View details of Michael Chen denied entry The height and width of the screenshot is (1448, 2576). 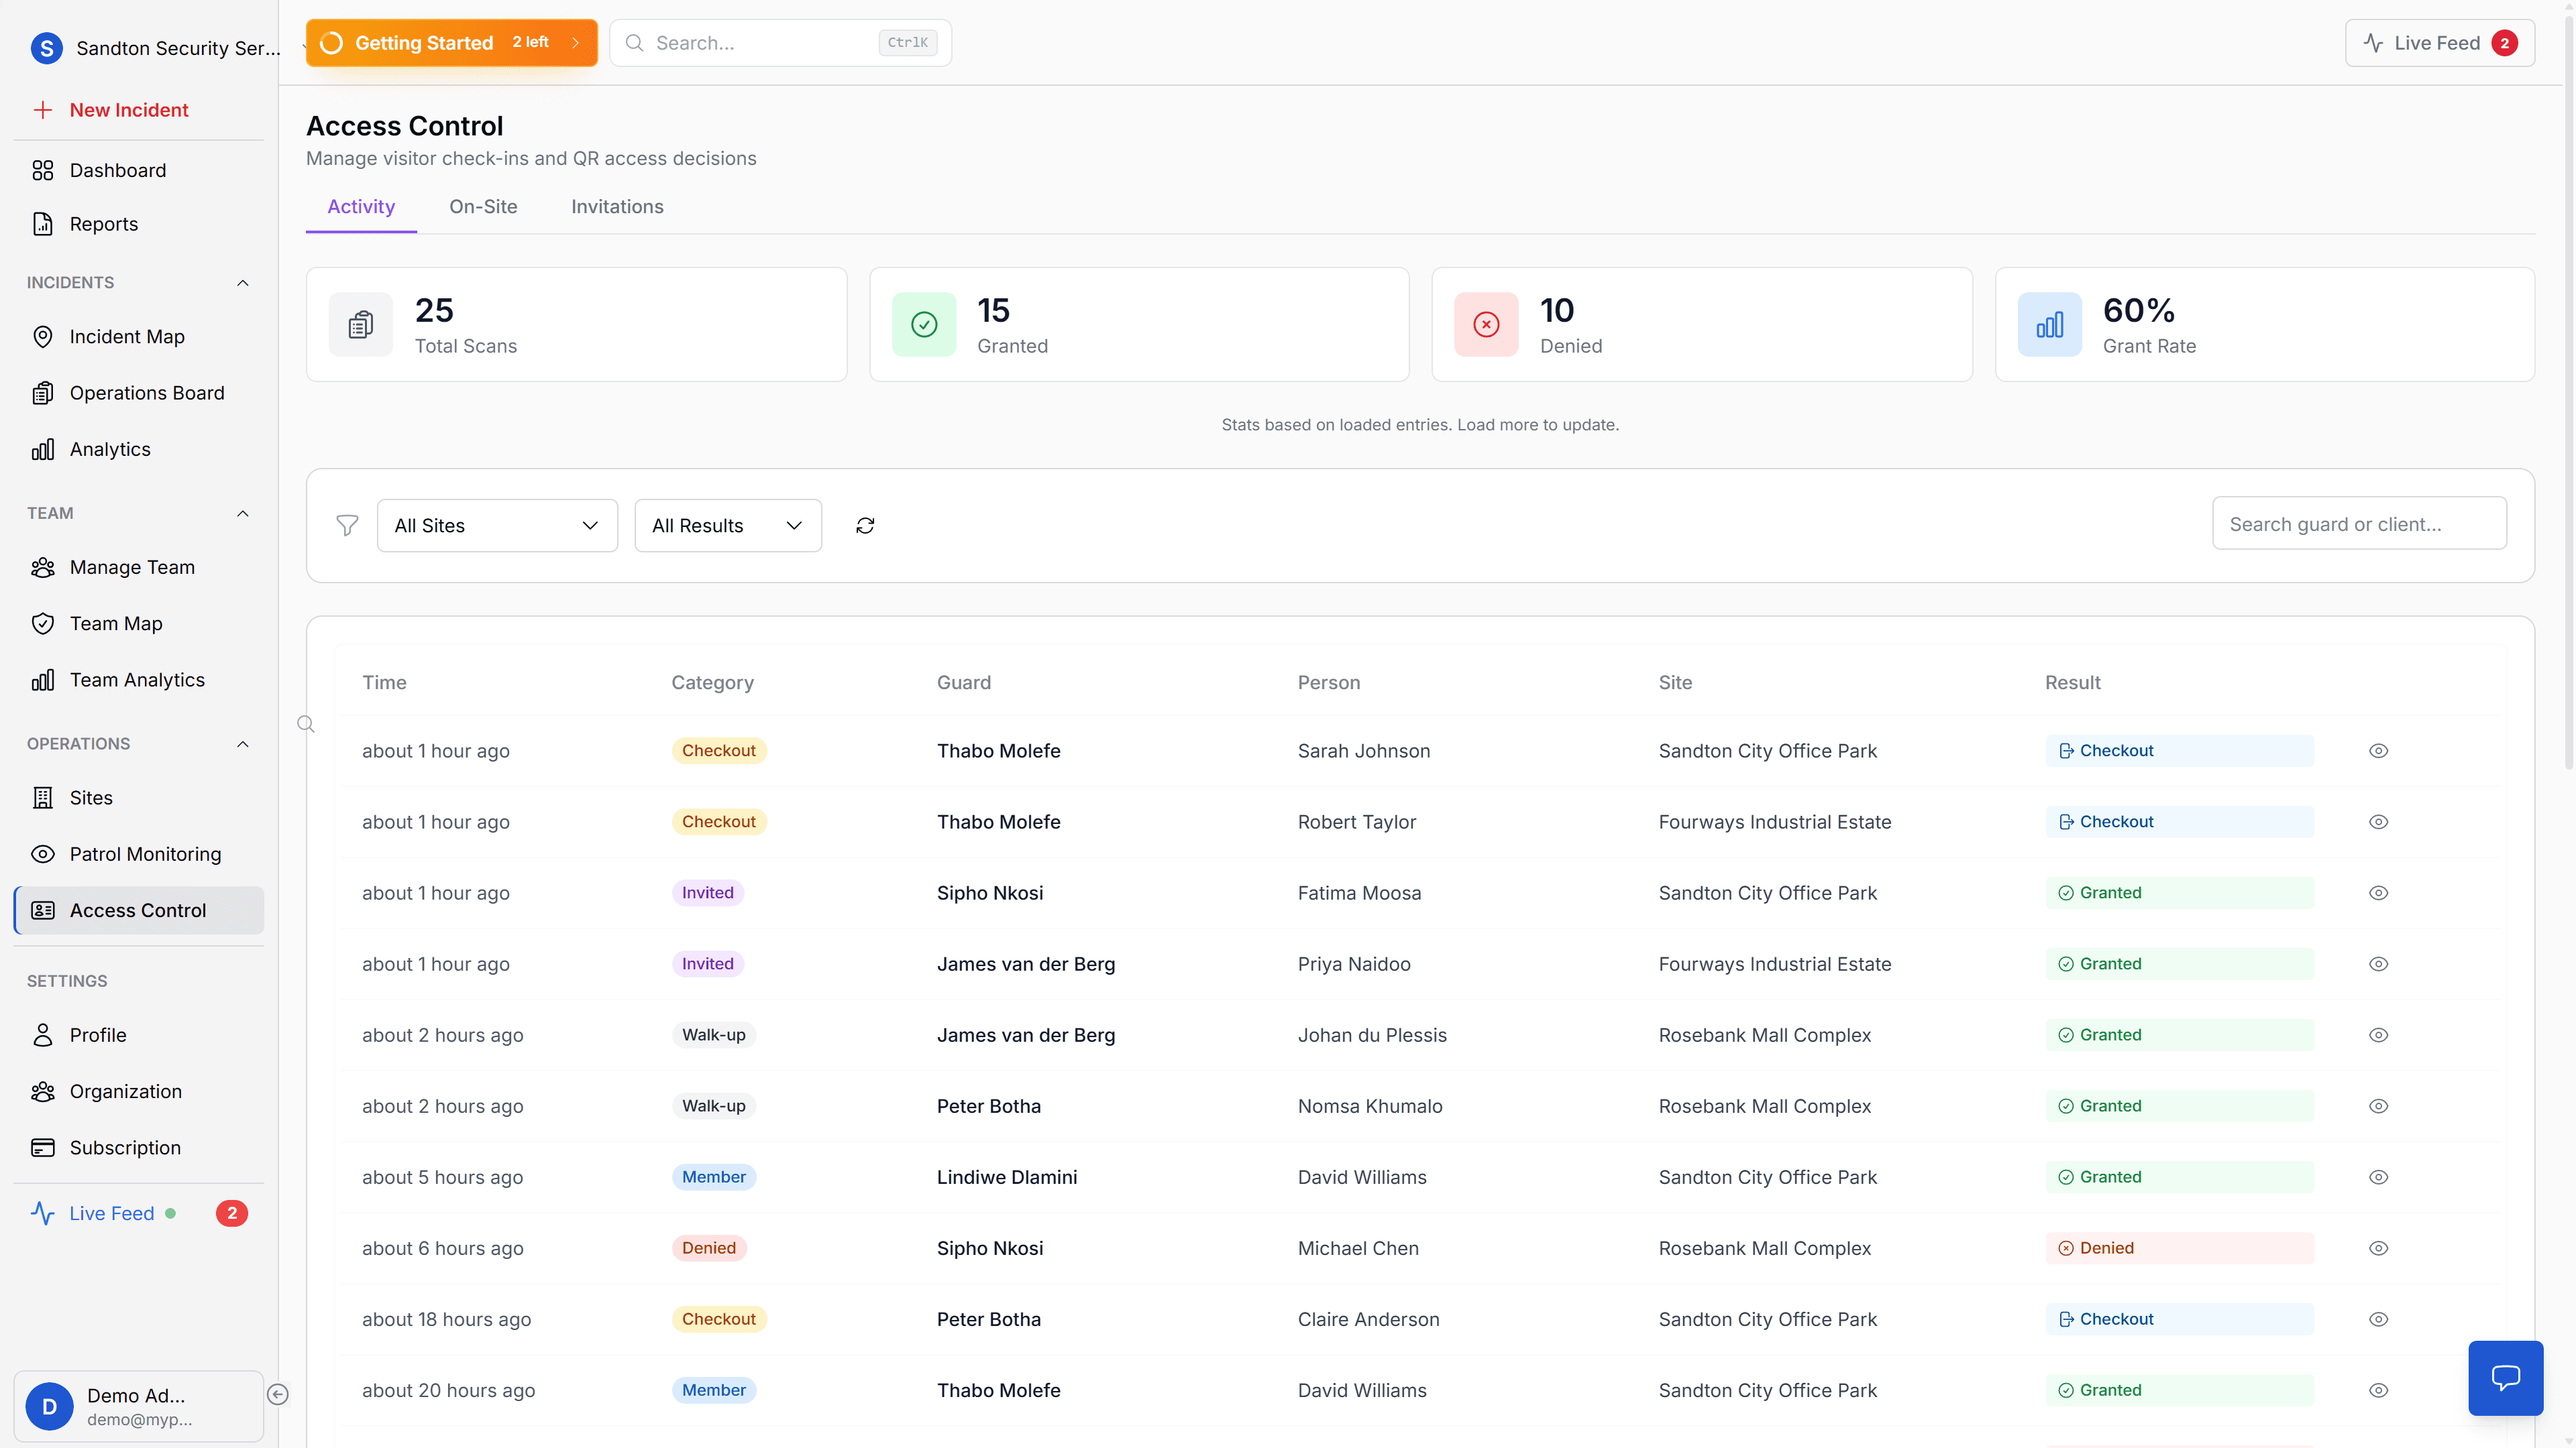tap(2378, 1248)
